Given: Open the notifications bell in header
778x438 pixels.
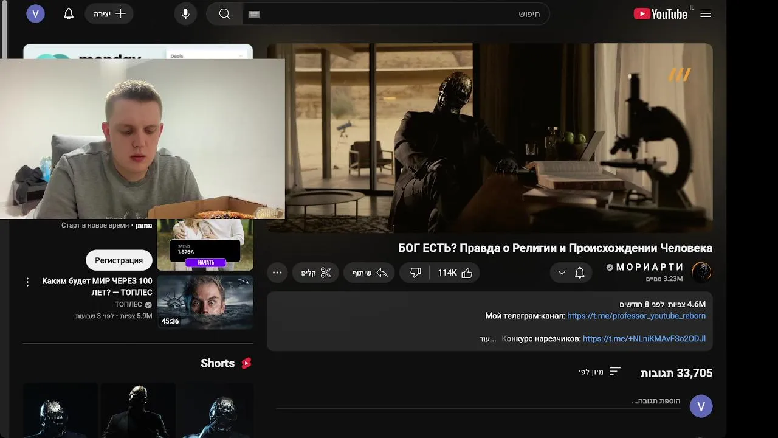Looking at the screenshot, I should 69,13.
